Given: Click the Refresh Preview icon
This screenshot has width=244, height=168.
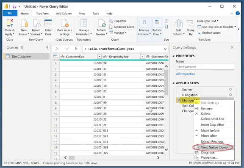Looking at the screenshot, I should click(x=102, y=23).
